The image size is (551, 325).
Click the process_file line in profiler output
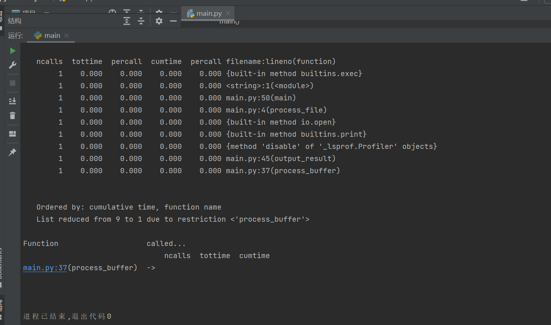276,110
